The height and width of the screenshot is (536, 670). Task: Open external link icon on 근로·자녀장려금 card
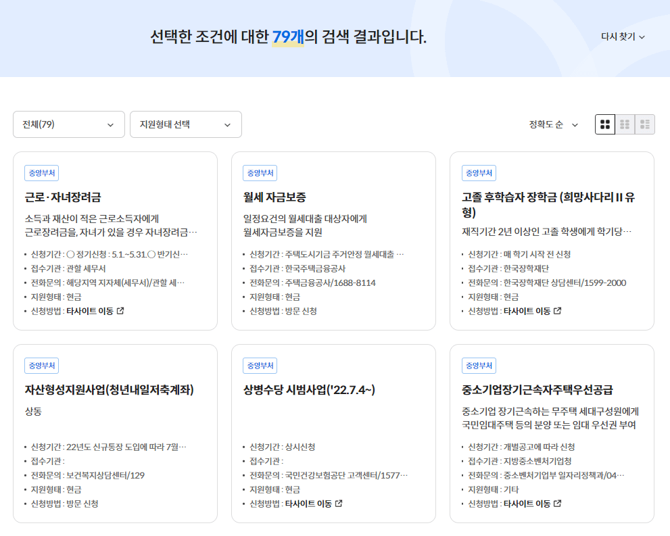(120, 311)
